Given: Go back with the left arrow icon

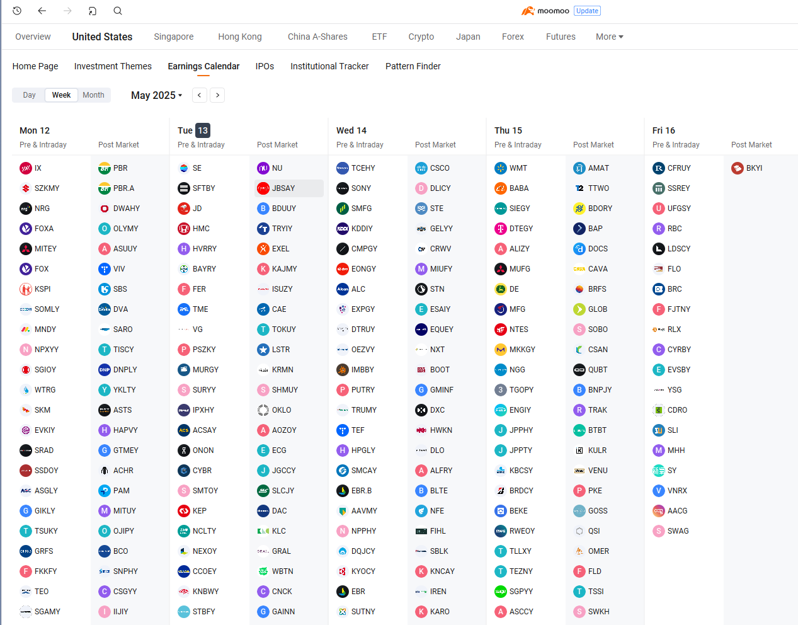Looking at the screenshot, I should [42, 11].
